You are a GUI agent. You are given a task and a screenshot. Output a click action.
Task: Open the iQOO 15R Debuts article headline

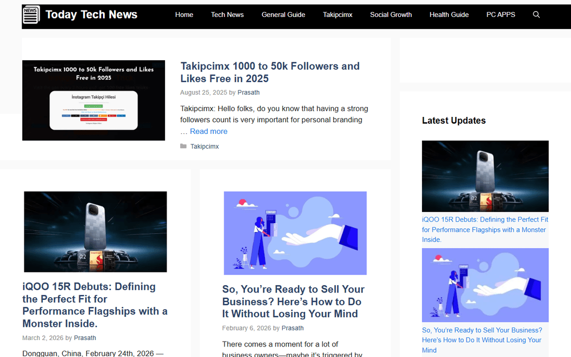95,305
